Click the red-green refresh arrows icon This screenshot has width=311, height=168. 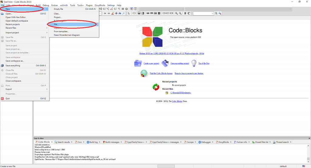coord(156,87)
